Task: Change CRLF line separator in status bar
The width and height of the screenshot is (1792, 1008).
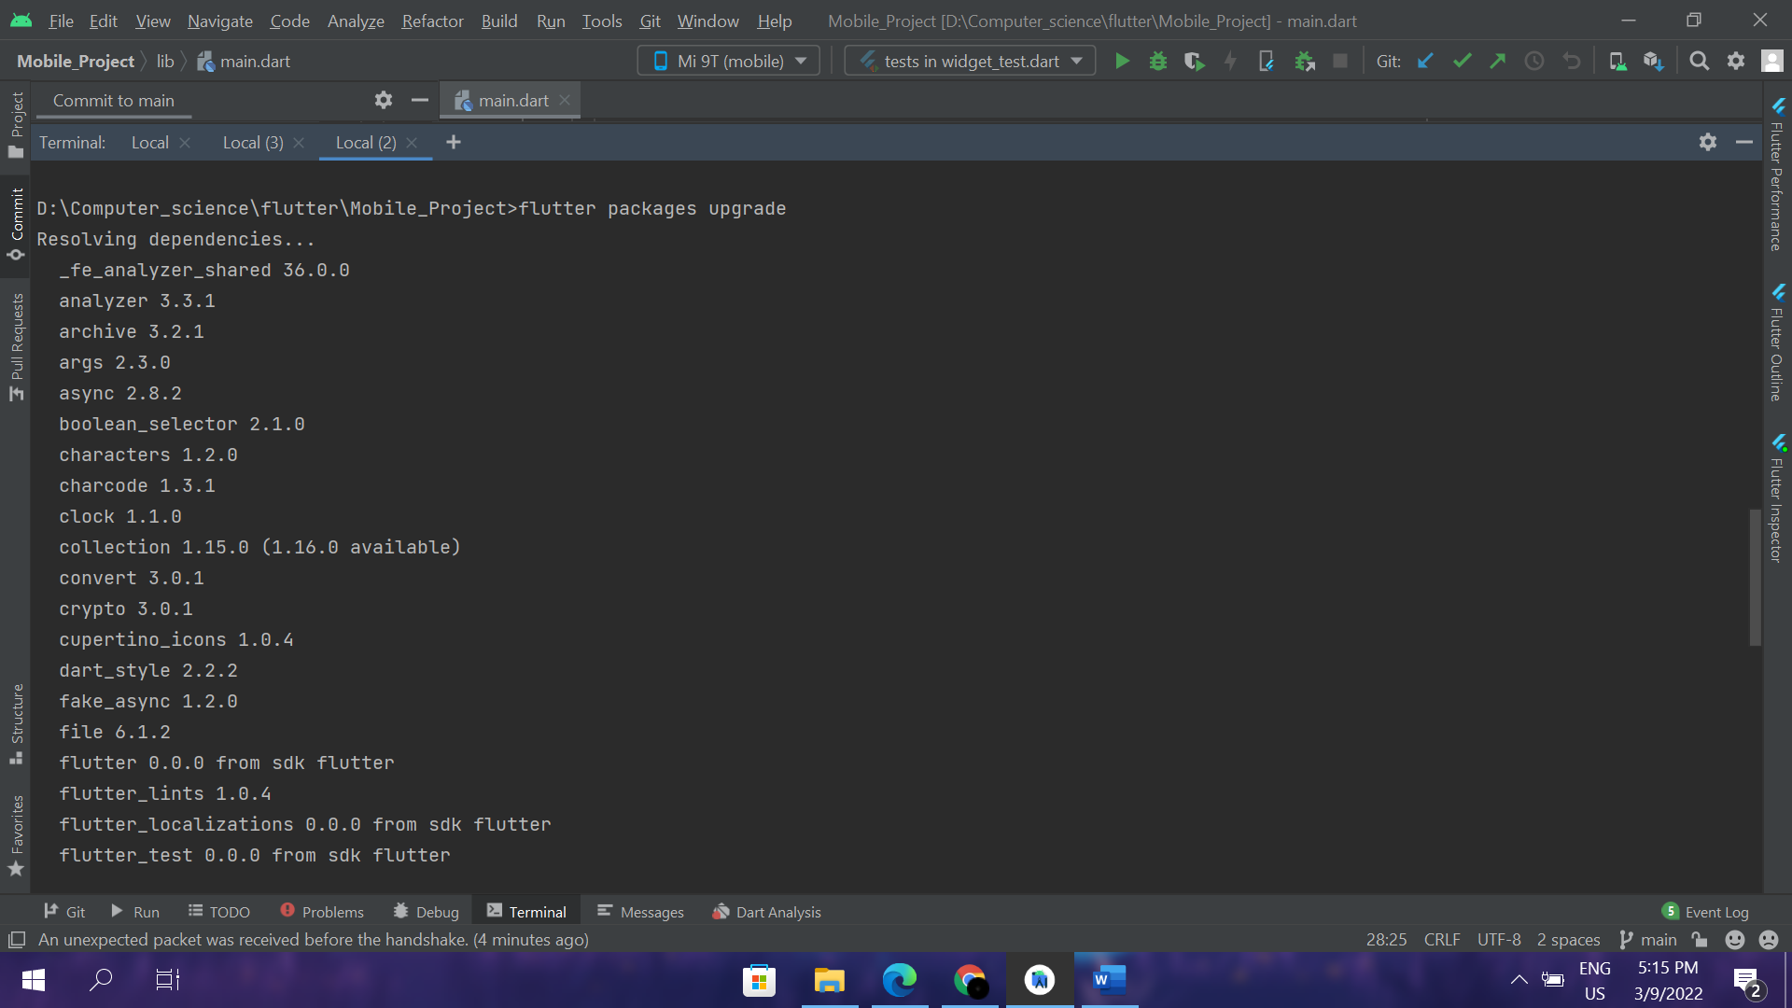Action: [x=1442, y=940]
